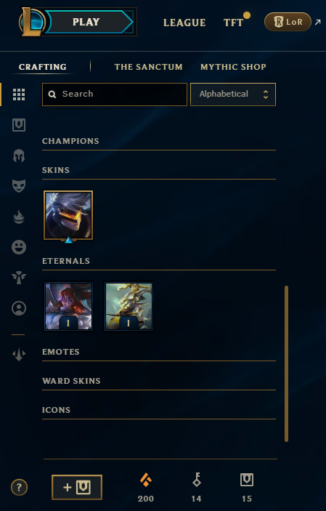Filter loot by summoner icons category
The width and height of the screenshot is (326, 511).
19,308
